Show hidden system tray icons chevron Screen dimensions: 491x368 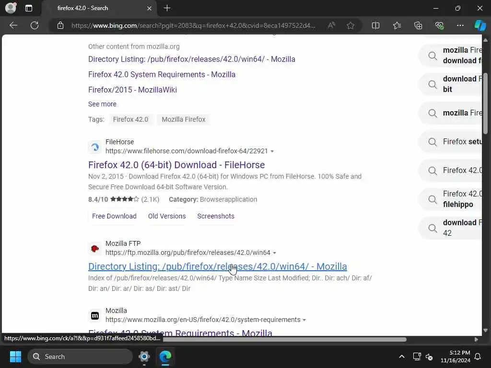pyautogui.click(x=402, y=356)
